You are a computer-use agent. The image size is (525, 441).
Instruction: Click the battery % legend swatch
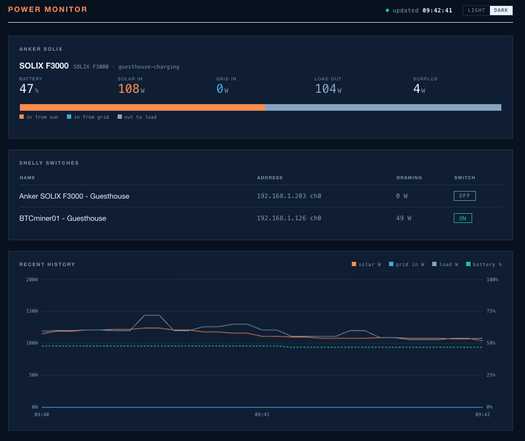pyautogui.click(x=468, y=264)
